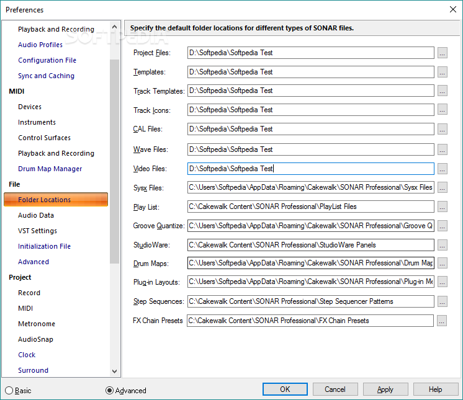Open Configuration File page

[x=47, y=60]
